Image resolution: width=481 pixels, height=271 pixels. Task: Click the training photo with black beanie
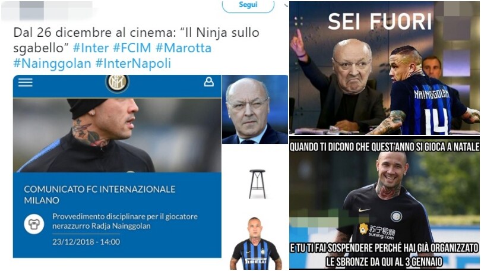point(117,135)
